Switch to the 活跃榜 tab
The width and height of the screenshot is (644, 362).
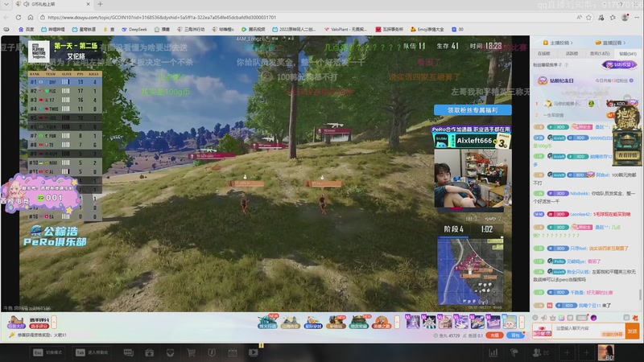tap(572, 53)
